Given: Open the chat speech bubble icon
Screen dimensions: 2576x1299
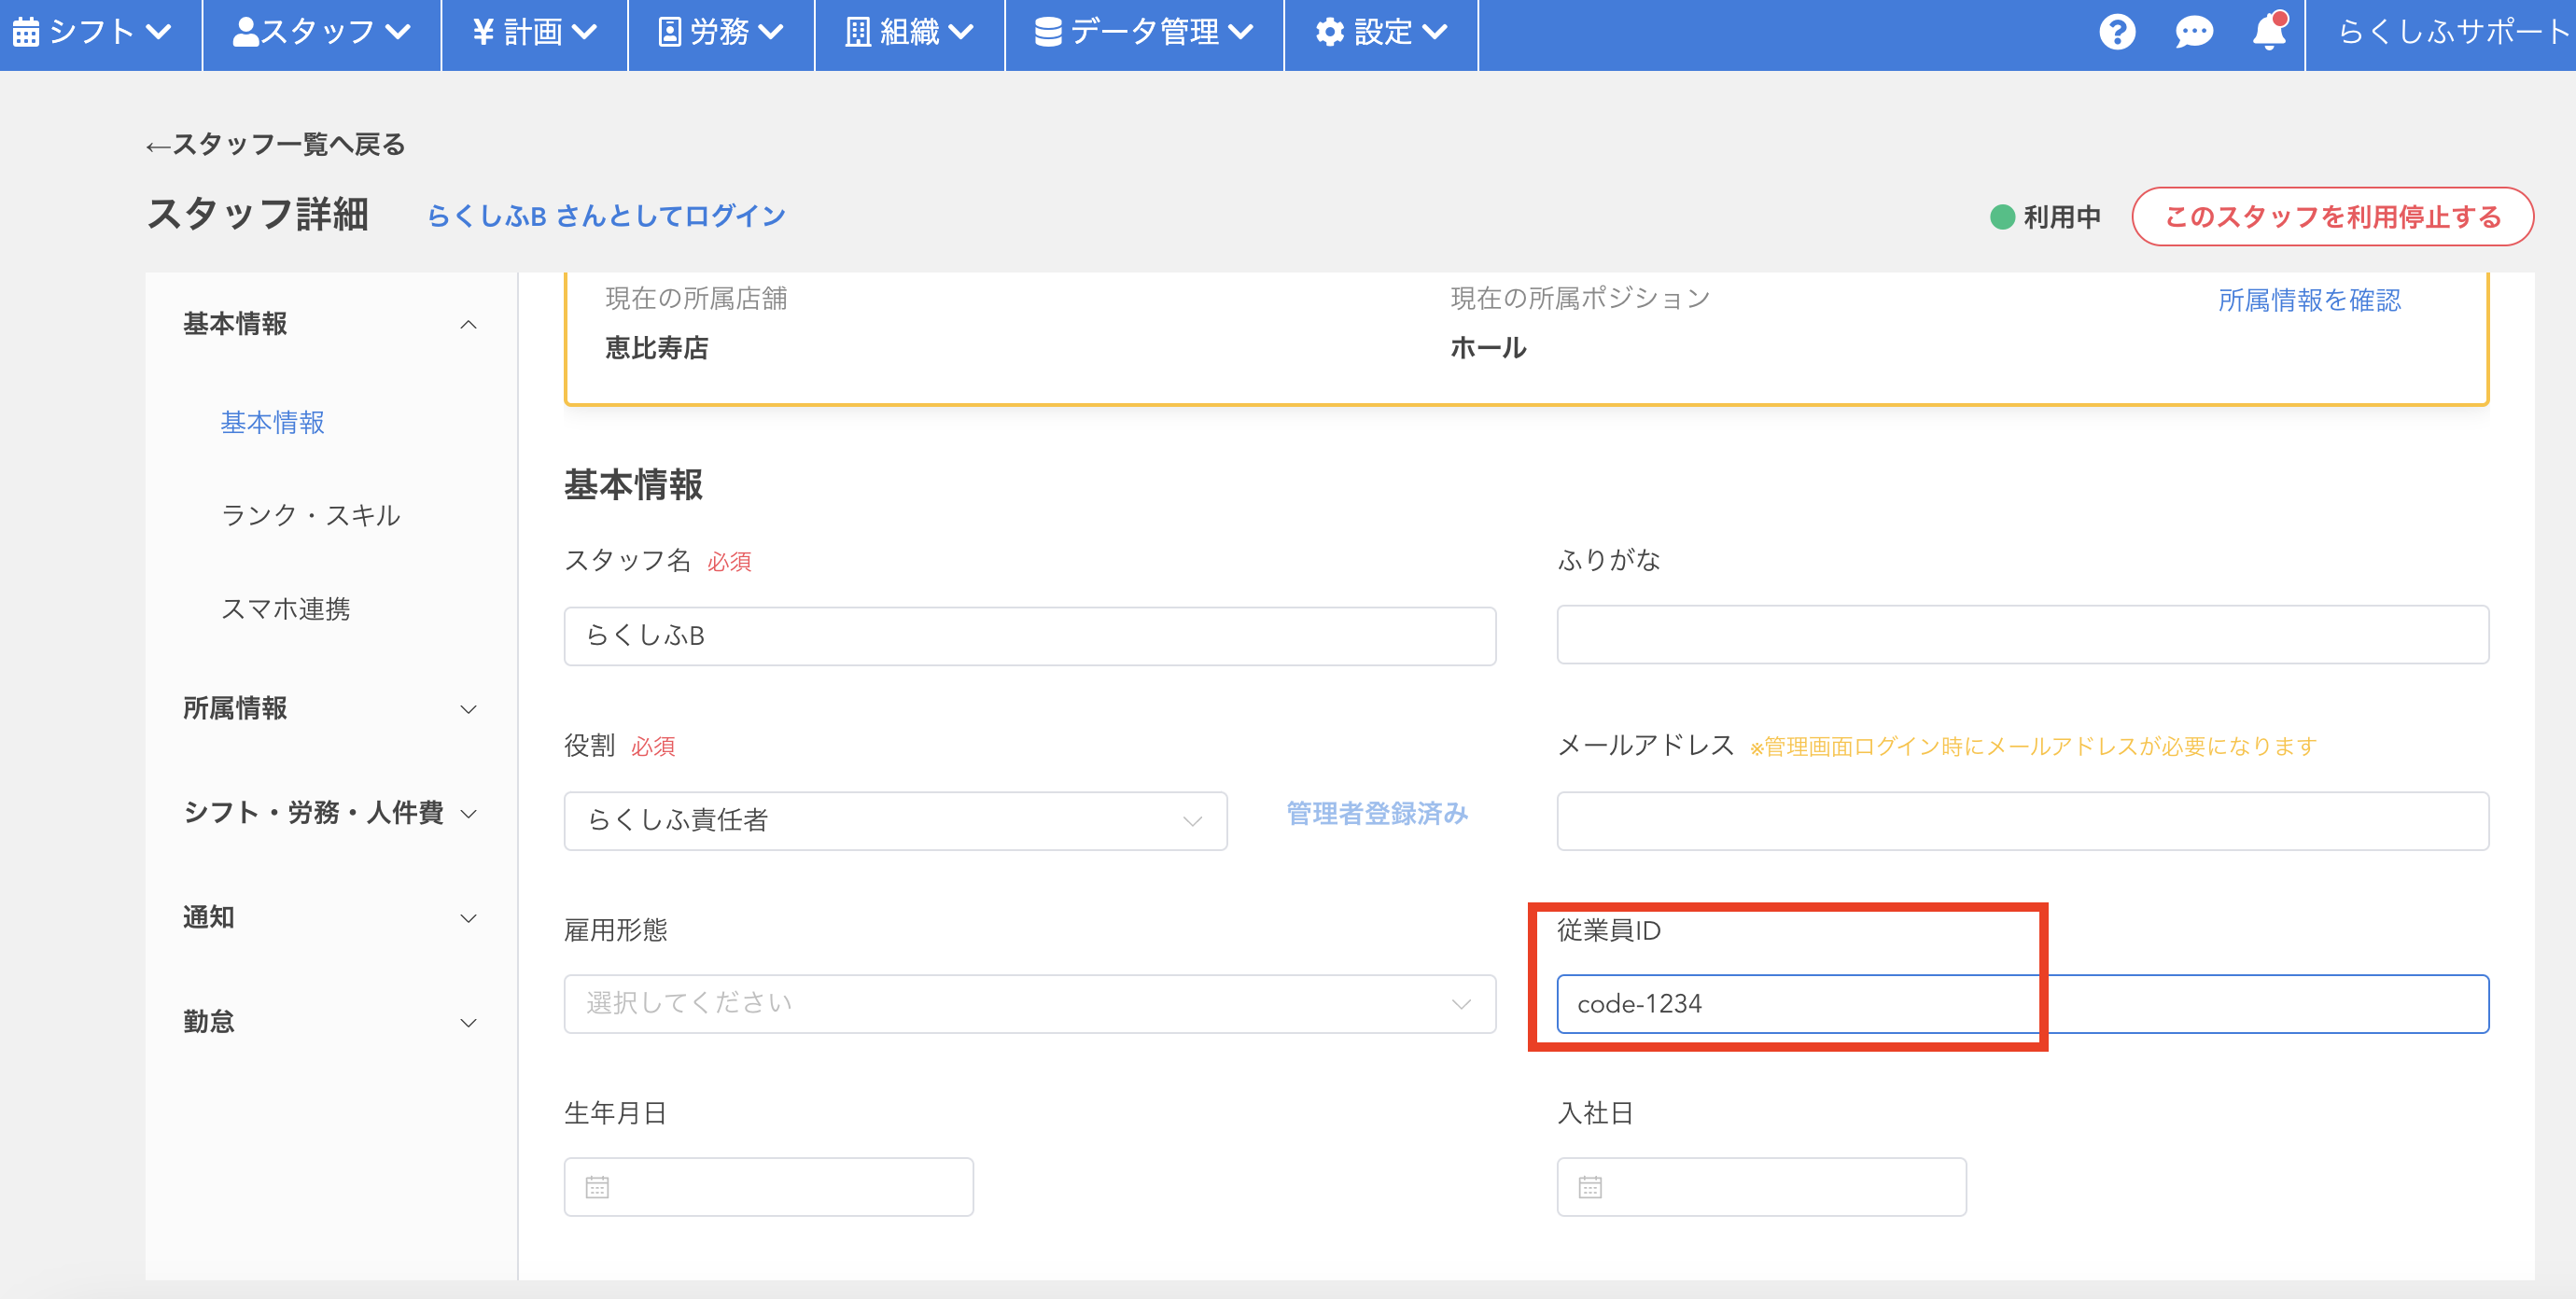Looking at the screenshot, I should point(2194,32).
